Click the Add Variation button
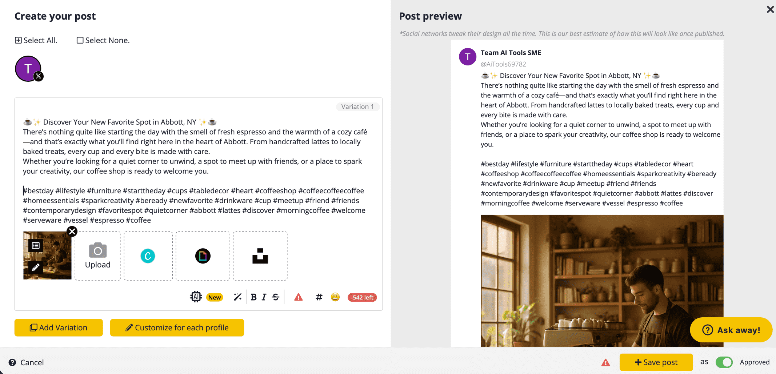The height and width of the screenshot is (374, 776). pos(58,327)
